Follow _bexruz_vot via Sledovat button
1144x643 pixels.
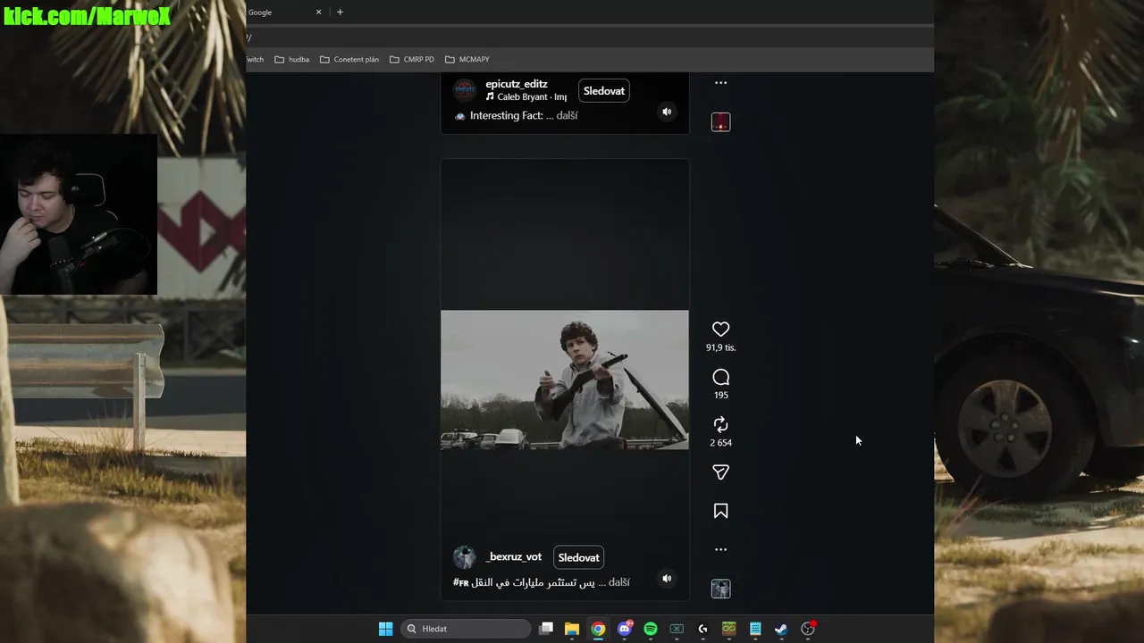pyautogui.click(x=578, y=557)
